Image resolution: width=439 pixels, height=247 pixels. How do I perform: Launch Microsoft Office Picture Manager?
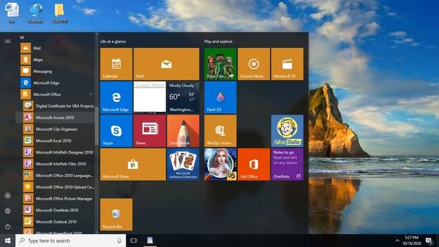click(56, 198)
